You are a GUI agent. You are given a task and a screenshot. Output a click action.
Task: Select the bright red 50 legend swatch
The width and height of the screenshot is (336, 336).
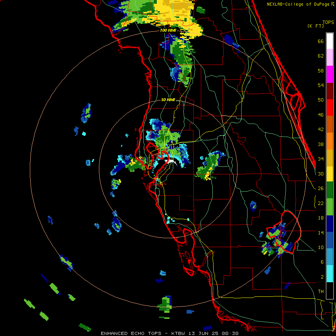point(330,108)
